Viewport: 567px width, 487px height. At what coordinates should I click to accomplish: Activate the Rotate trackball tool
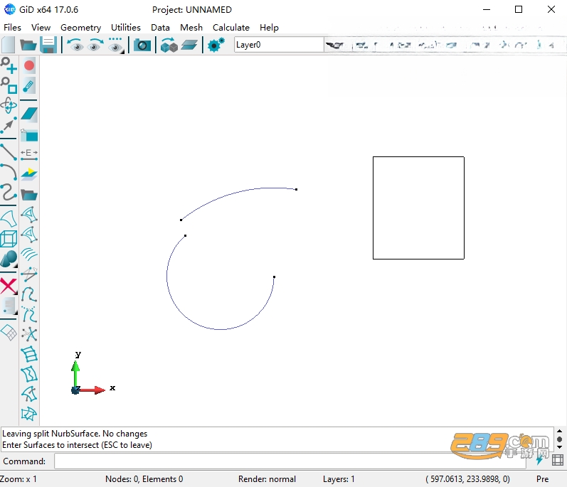tap(9, 105)
